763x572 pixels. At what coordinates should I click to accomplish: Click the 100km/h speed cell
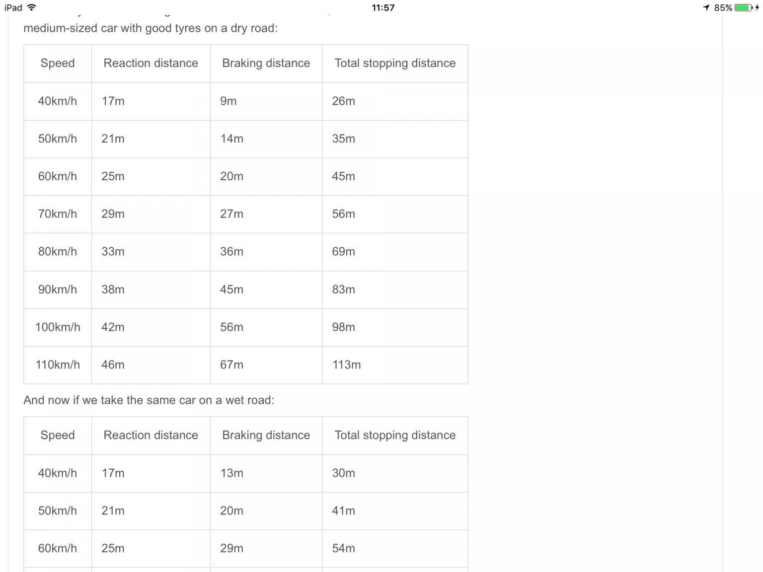coord(58,327)
